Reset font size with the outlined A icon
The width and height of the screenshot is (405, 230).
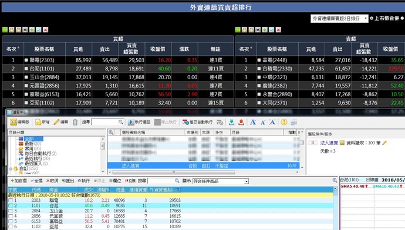[x=272, y=122]
